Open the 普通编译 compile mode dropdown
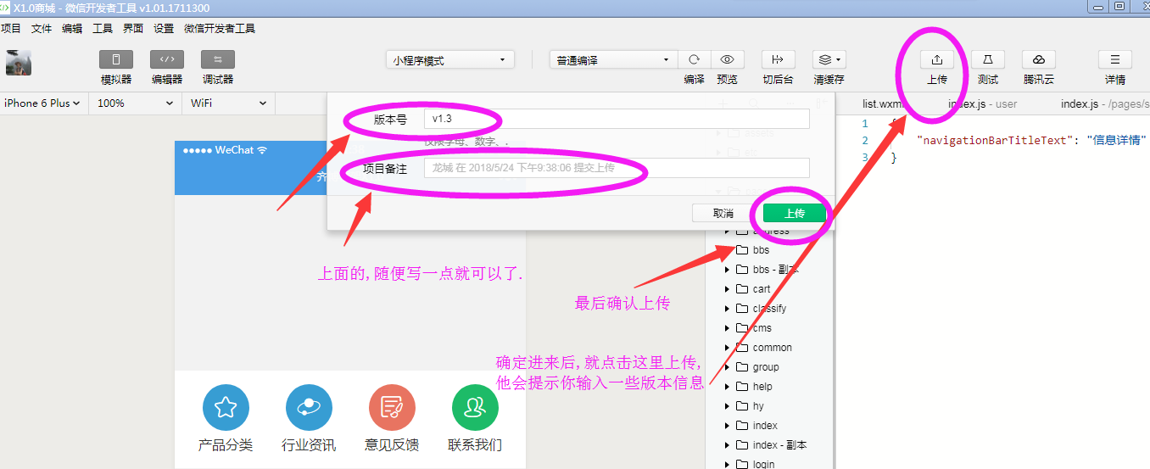This screenshot has height=469, width=1150. (x=612, y=60)
